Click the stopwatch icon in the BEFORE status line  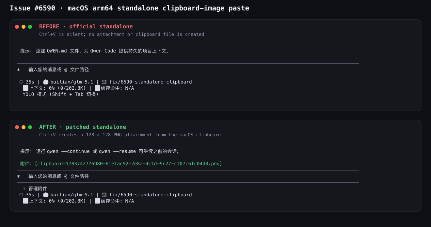tap(21, 82)
